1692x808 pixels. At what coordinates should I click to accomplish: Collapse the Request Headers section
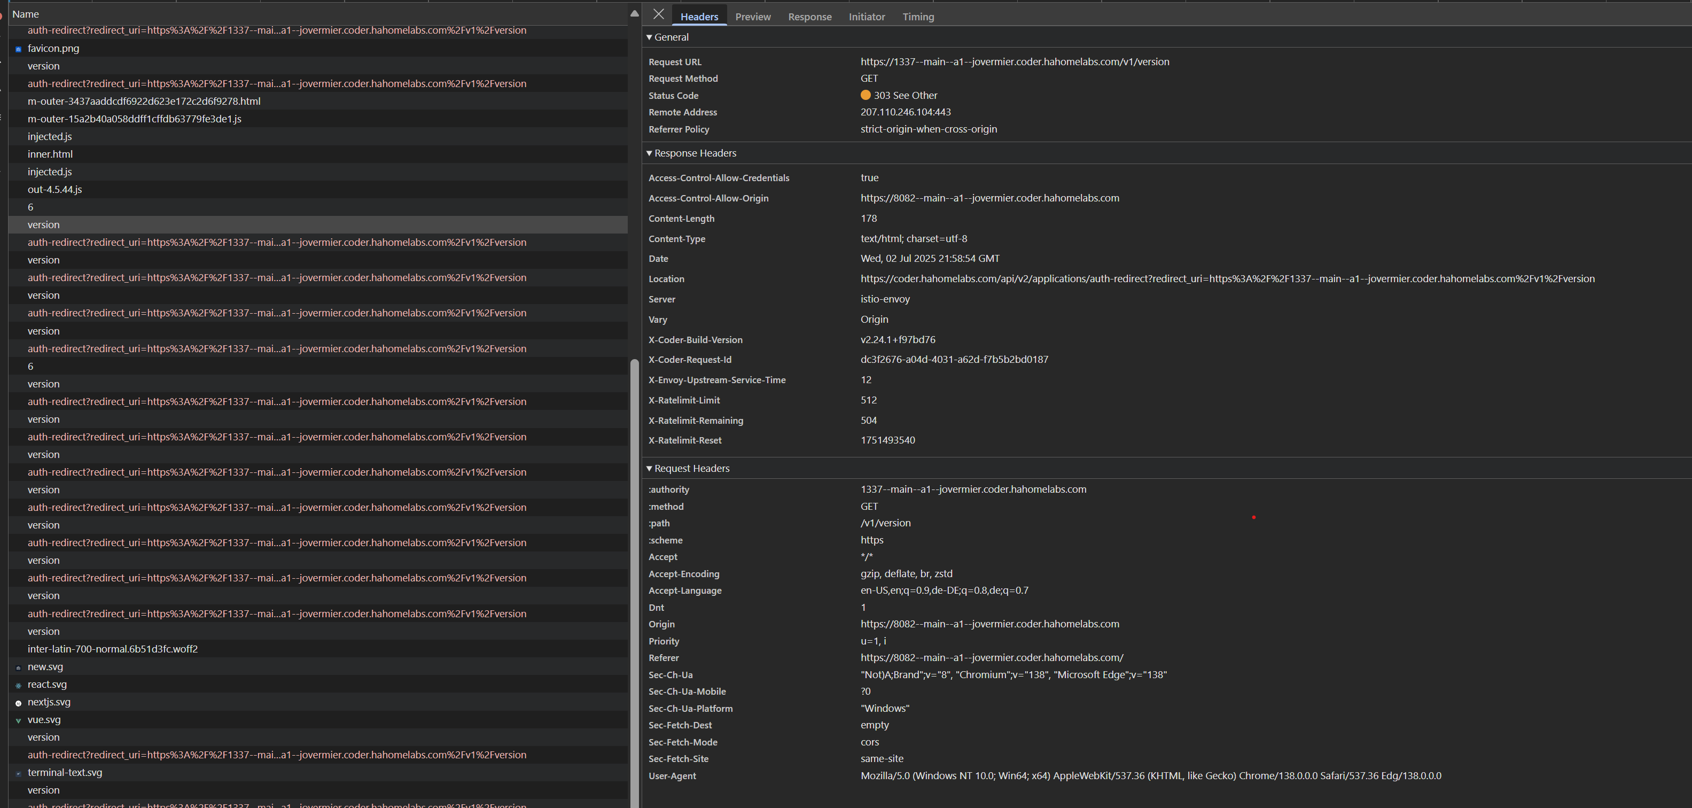(x=650, y=468)
